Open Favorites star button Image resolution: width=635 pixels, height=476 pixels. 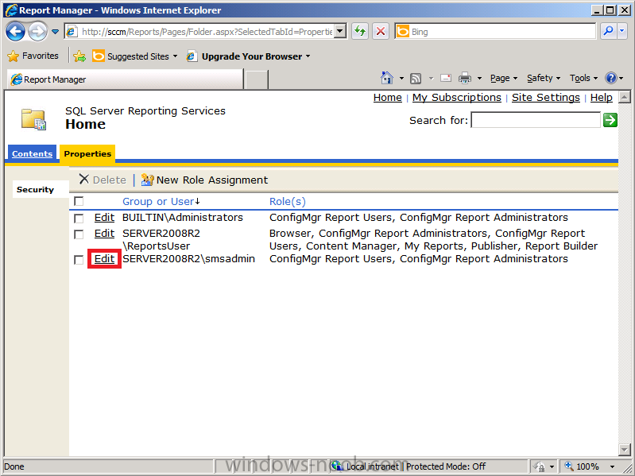click(x=33, y=56)
